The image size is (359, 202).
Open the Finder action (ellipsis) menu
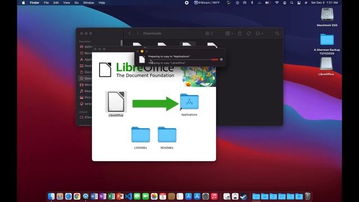[x=259, y=34]
